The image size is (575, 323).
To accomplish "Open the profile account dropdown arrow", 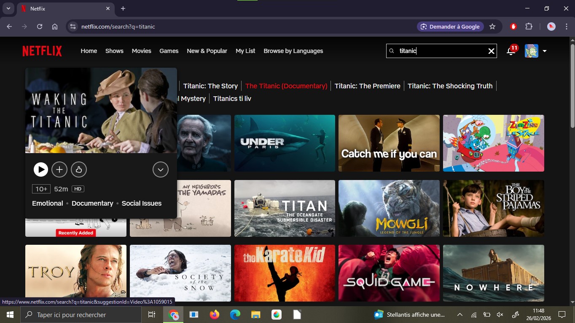I will pos(544,51).
